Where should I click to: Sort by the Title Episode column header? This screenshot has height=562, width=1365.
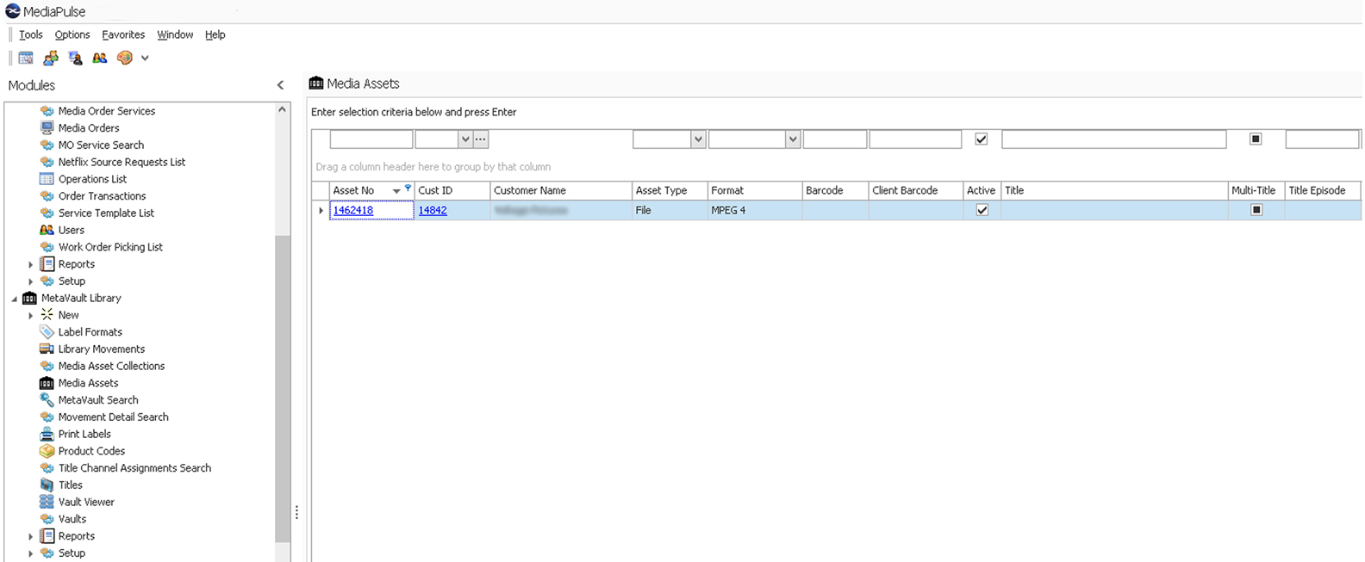[1322, 190]
